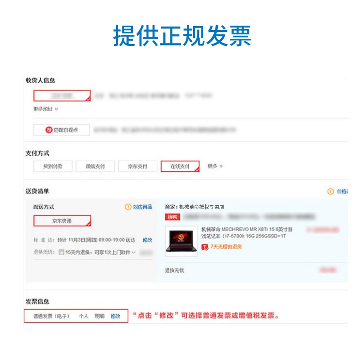Tick the 15天内退换 checkbox
Screen dimensions: 363x362
61,252
